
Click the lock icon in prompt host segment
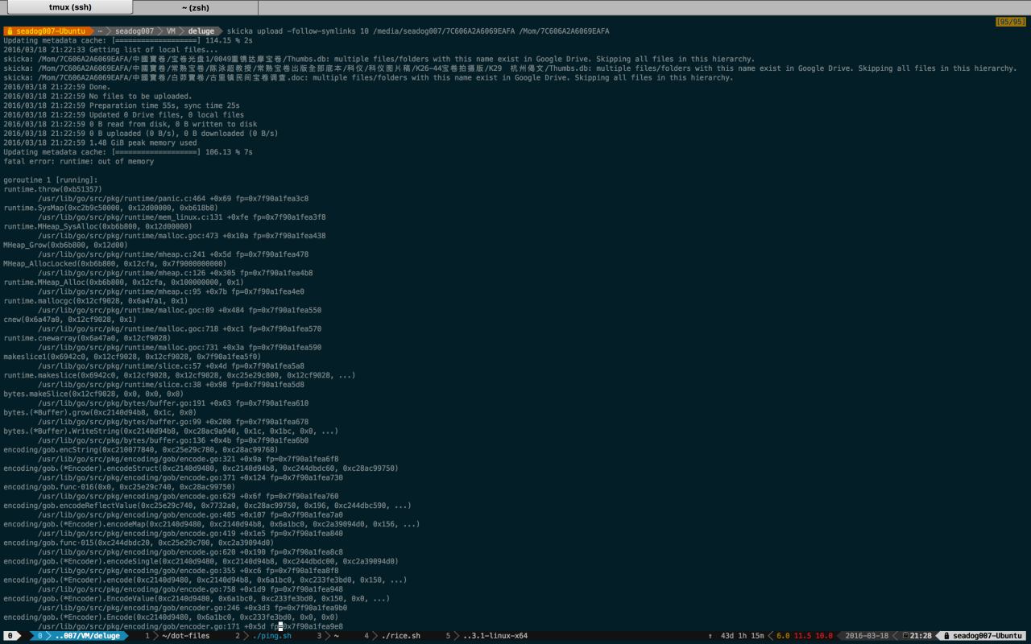pos(10,31)
